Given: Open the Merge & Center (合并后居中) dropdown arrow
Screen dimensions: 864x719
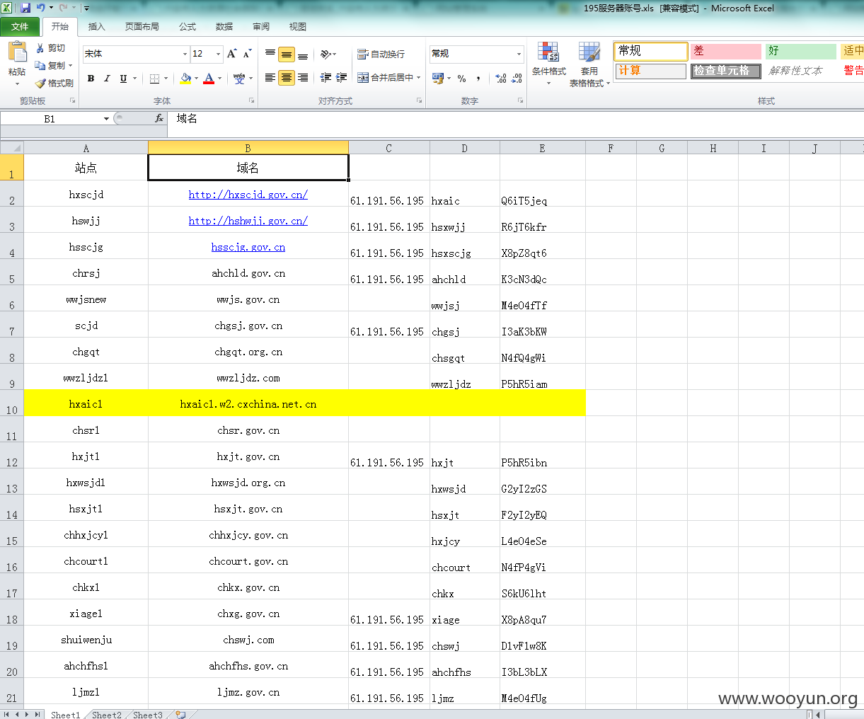Looking at the screenshot, I should click(419, 78).
